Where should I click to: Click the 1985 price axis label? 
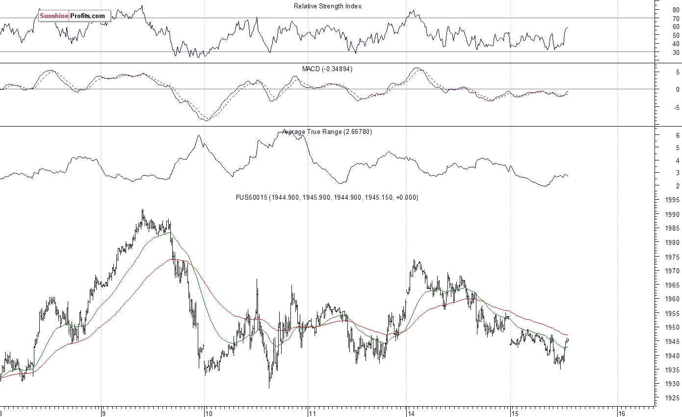tap(673, 229)
